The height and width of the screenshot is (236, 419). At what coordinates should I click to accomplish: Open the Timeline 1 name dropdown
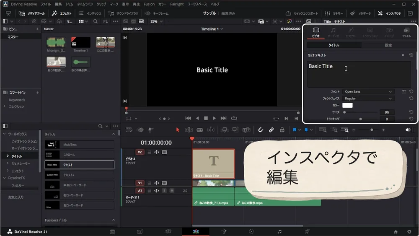tap(212, 29)
